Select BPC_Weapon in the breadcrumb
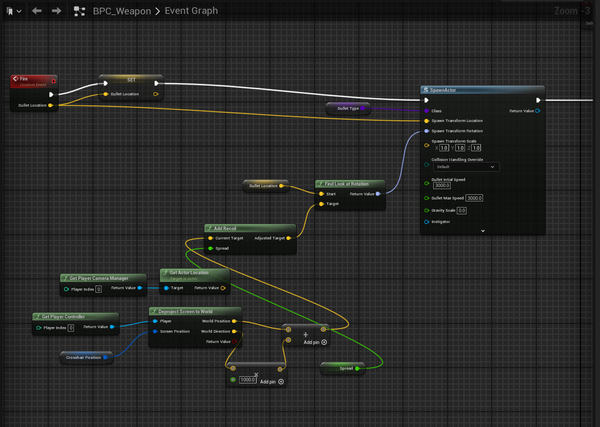 tap(122, 11)
